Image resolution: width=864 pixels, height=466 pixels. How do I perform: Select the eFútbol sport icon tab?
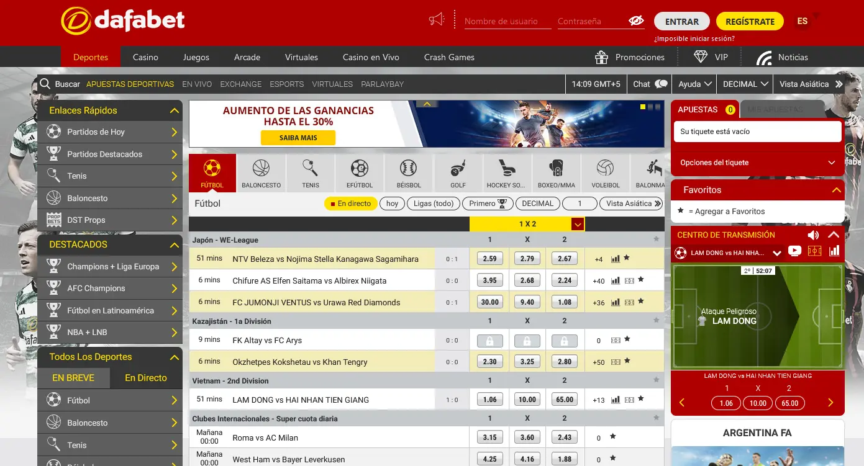click(360, 173)
